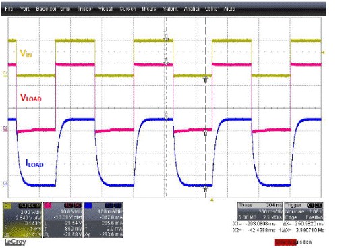Open the Visual. menu
The image size is (346, 249).
[x=106, y=9]
